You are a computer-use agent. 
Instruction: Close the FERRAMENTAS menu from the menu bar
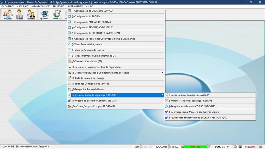tap(76, 6)
